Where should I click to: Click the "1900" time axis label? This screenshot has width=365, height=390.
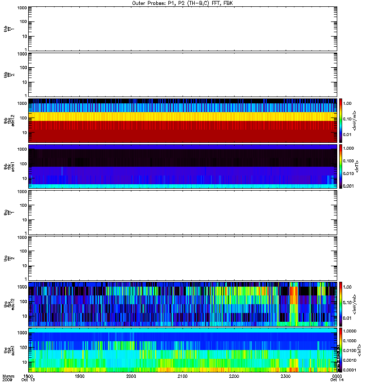(79, 376)
